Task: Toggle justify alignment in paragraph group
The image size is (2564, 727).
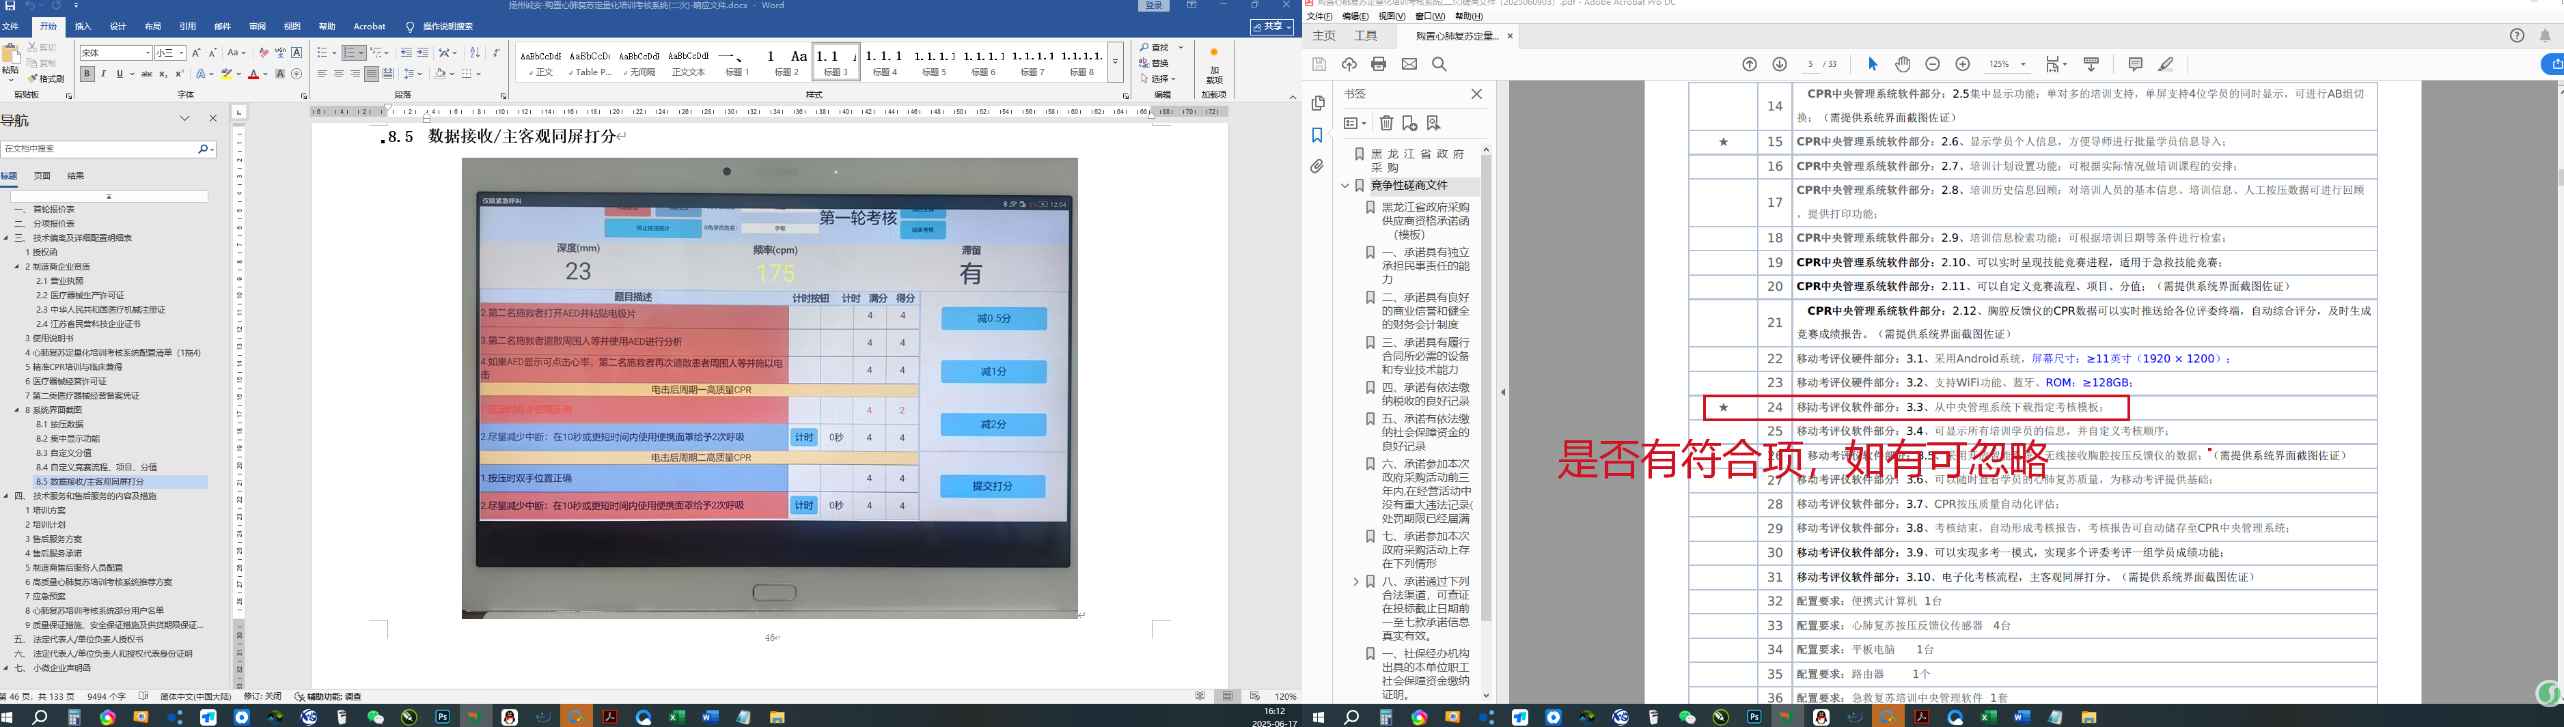Action: click(x=371, y=74)
